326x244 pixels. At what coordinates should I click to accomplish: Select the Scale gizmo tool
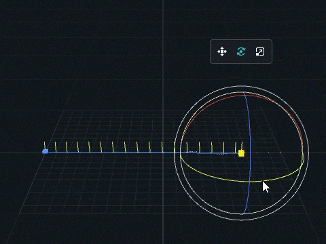click(x=260, y=52)
